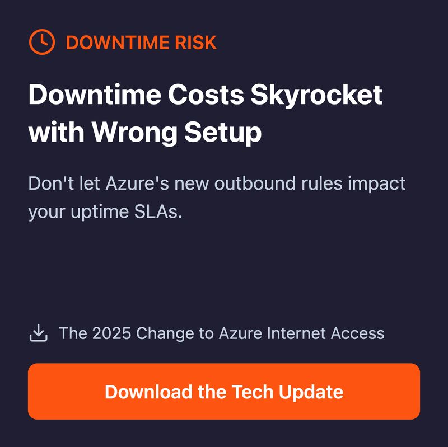Screen dimensions: 448x447
Task: Click 'Tech Update' text on the orange button
Action: (287, 392)
